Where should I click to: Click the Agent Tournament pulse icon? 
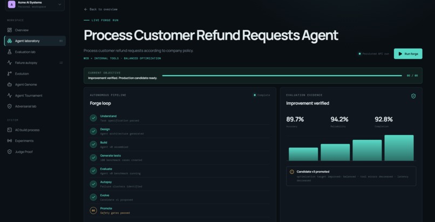click(9, 96)
